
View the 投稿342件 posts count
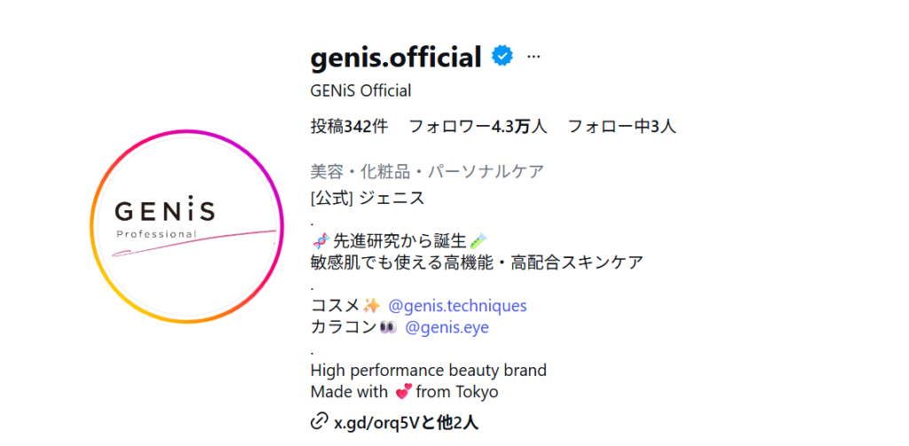tap(349, 127)
